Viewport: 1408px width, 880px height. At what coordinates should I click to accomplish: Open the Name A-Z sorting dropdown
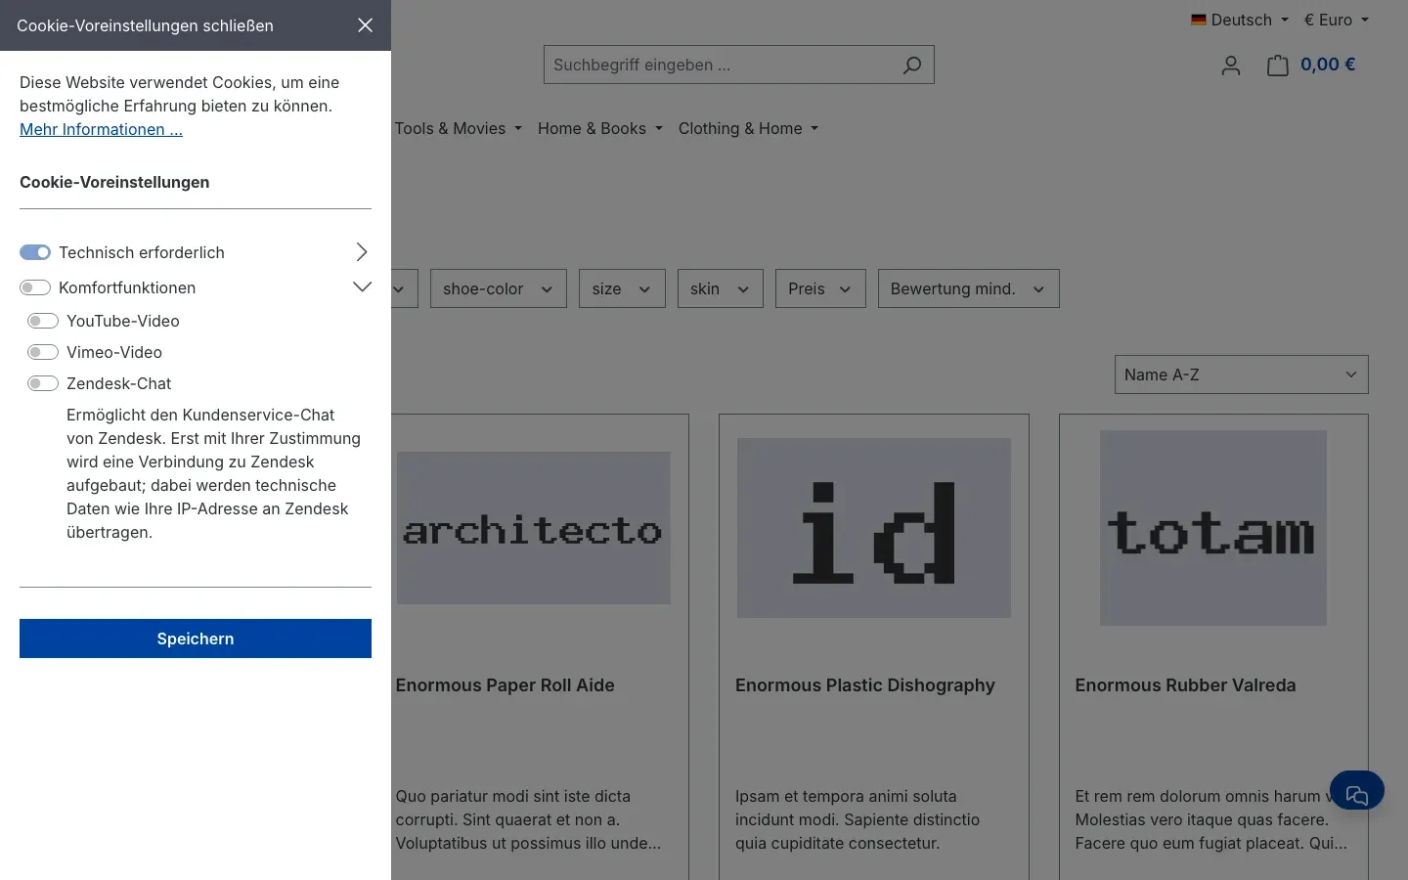click(1242, 374)
